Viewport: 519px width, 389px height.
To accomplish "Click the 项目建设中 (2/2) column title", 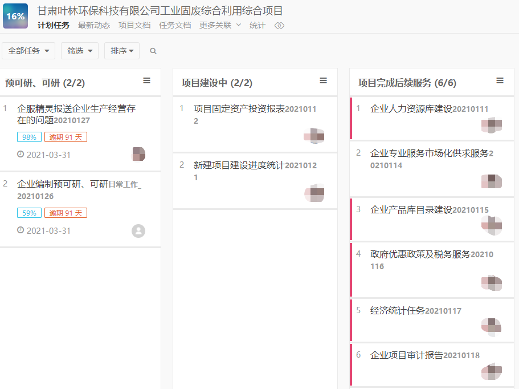I will [x=217, y=83].
